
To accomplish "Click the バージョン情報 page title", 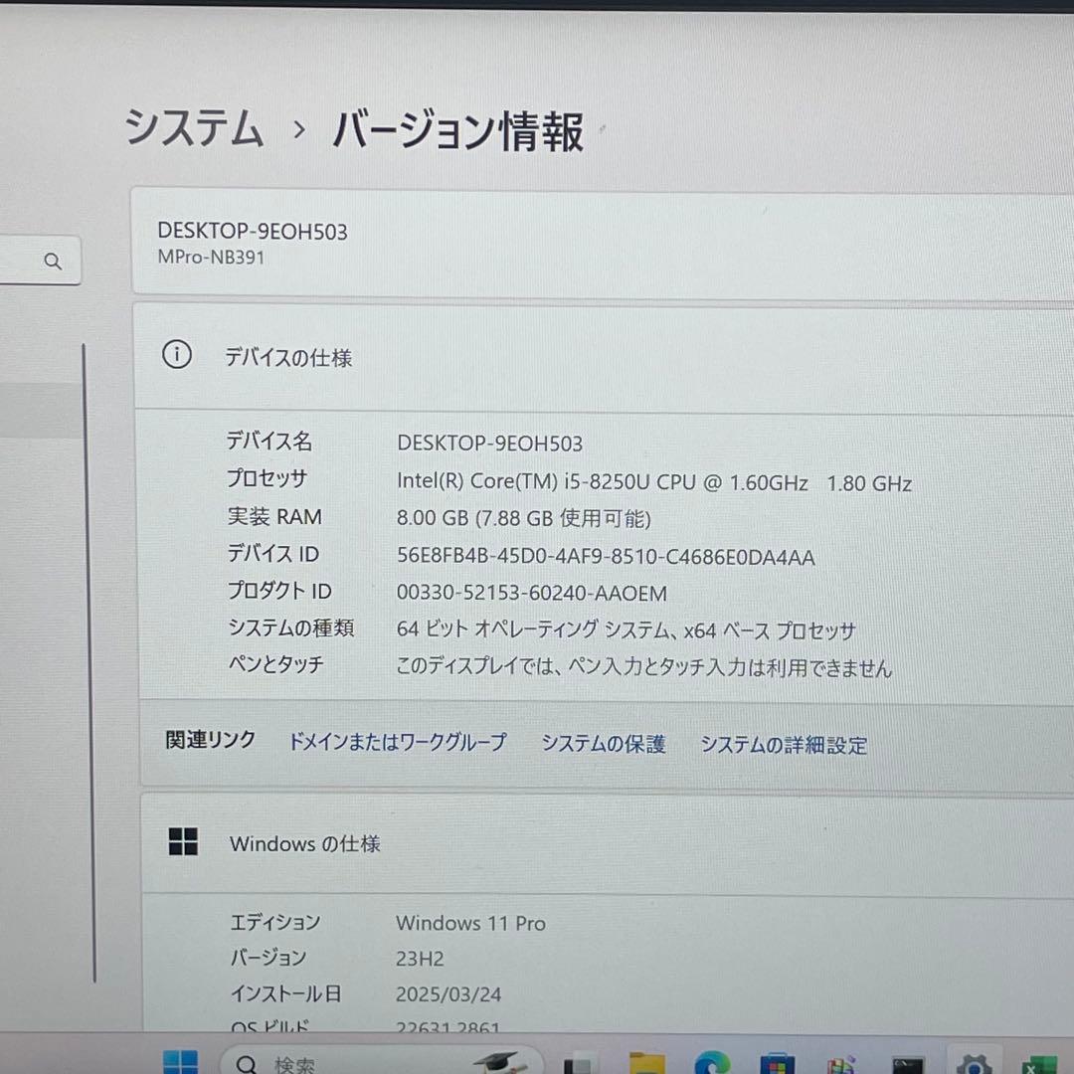I will (x=457, y=131).
